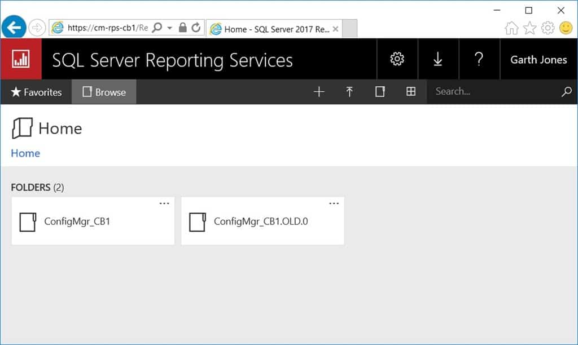Open the portal settings gear menu

[397, 59]
